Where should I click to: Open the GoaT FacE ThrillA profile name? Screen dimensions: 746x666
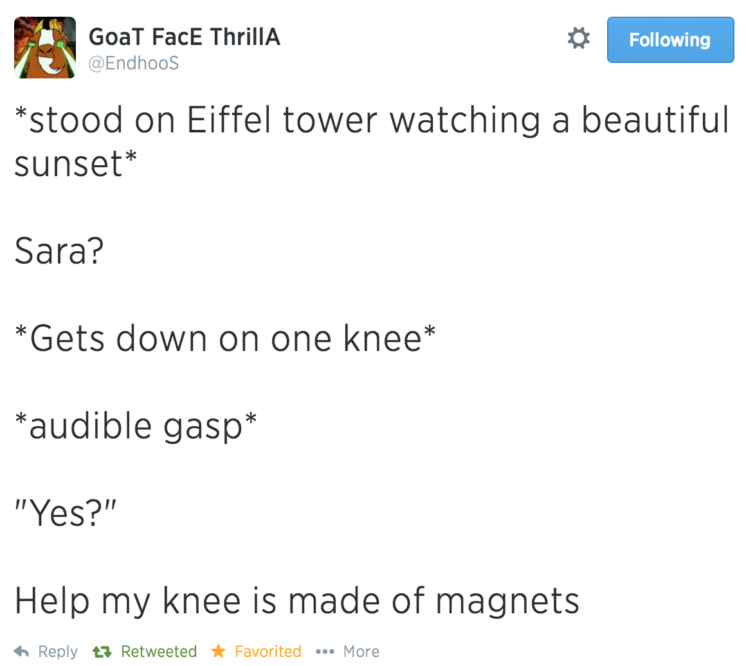[x=185, y=37]
